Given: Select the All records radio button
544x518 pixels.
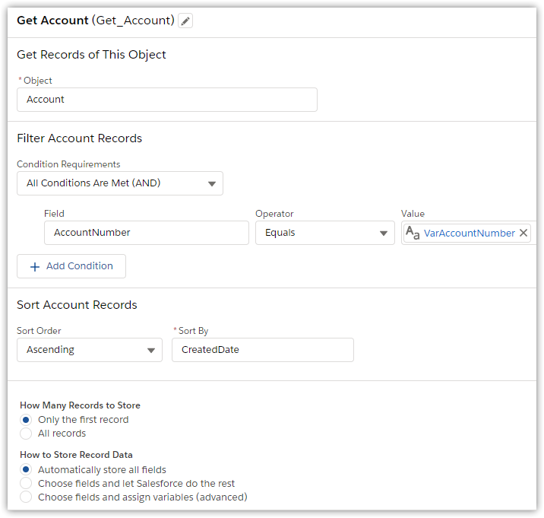Looking at the screenshot, I should 26,434.
